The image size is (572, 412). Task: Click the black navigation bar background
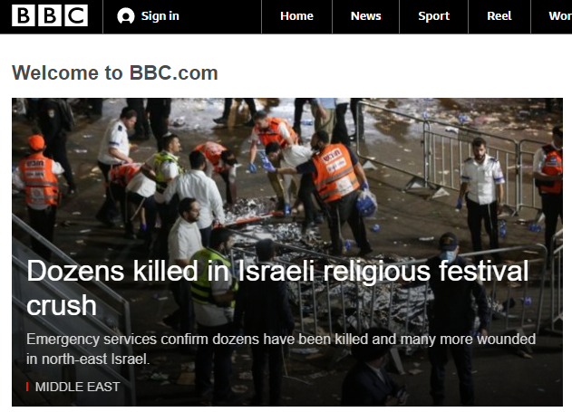click(220, 17)
